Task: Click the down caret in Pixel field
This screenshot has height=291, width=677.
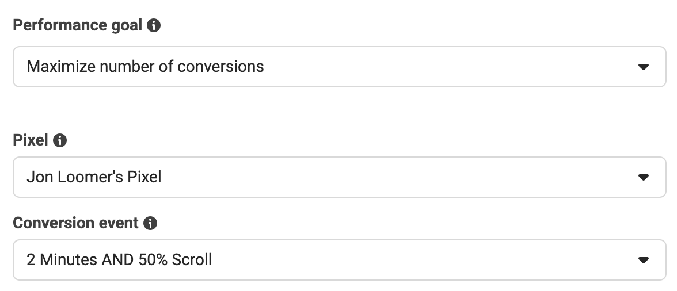Action: [644, 177]
